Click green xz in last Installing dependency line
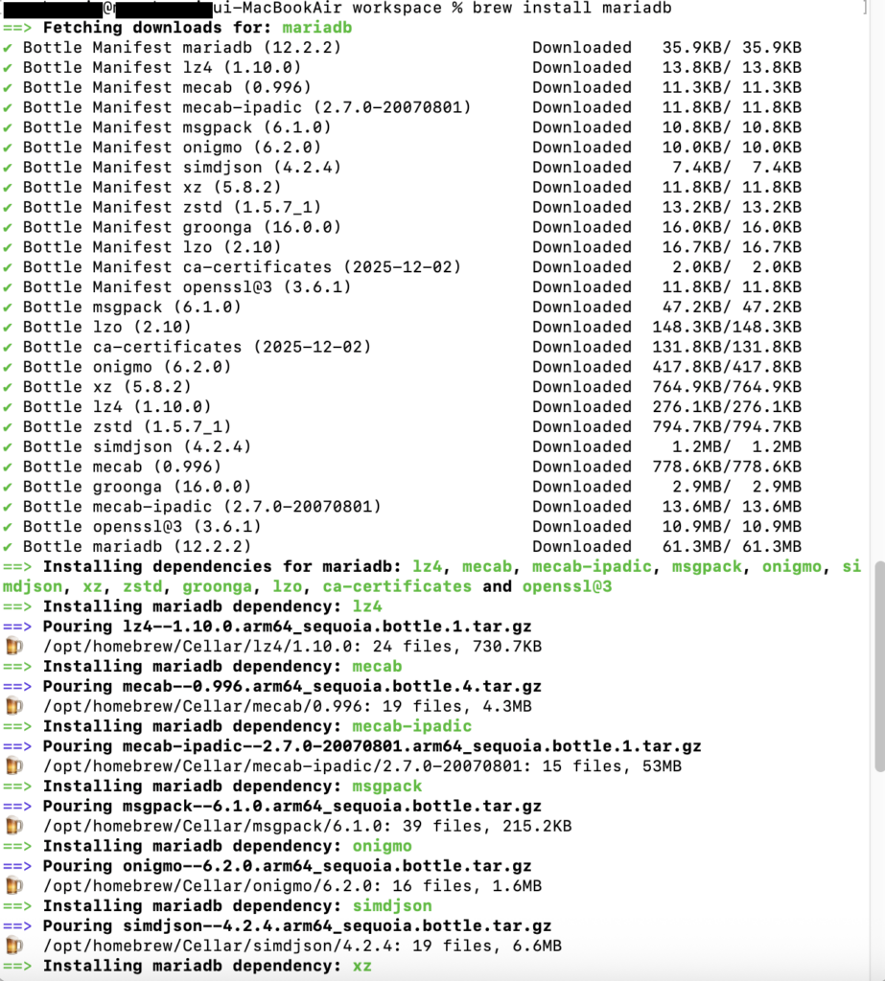885x981 pixels. [361, 966]
